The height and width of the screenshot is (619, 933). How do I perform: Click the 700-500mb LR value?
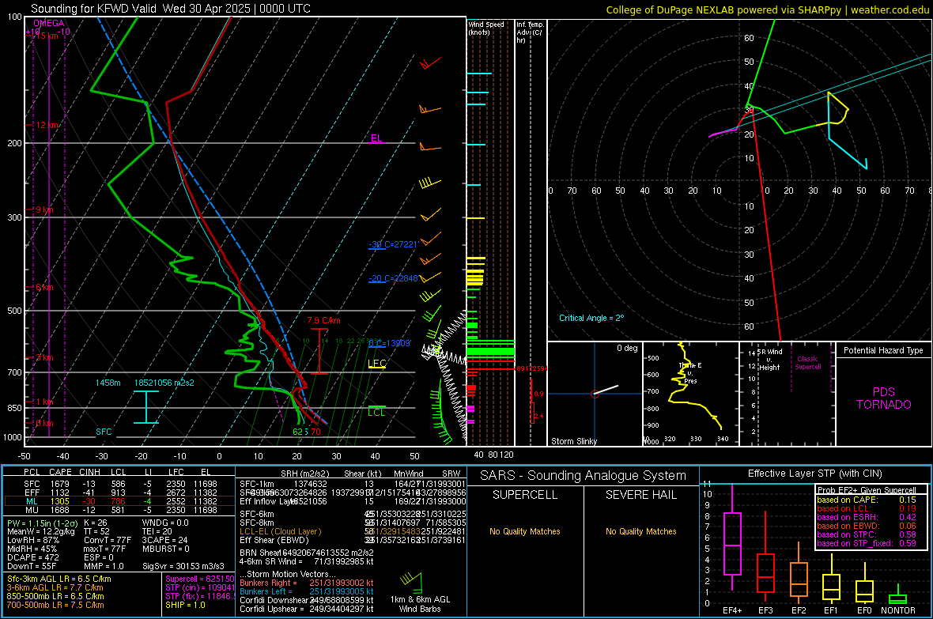click(55, 605)
